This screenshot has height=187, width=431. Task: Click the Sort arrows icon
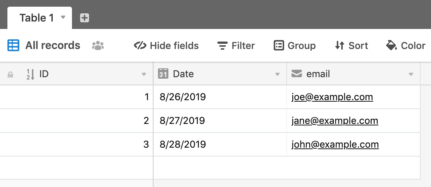click(x=339, y=45)
